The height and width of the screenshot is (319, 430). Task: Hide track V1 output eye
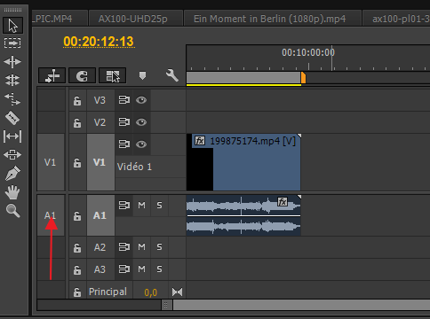pyautogui.click(x=141, y=144)
